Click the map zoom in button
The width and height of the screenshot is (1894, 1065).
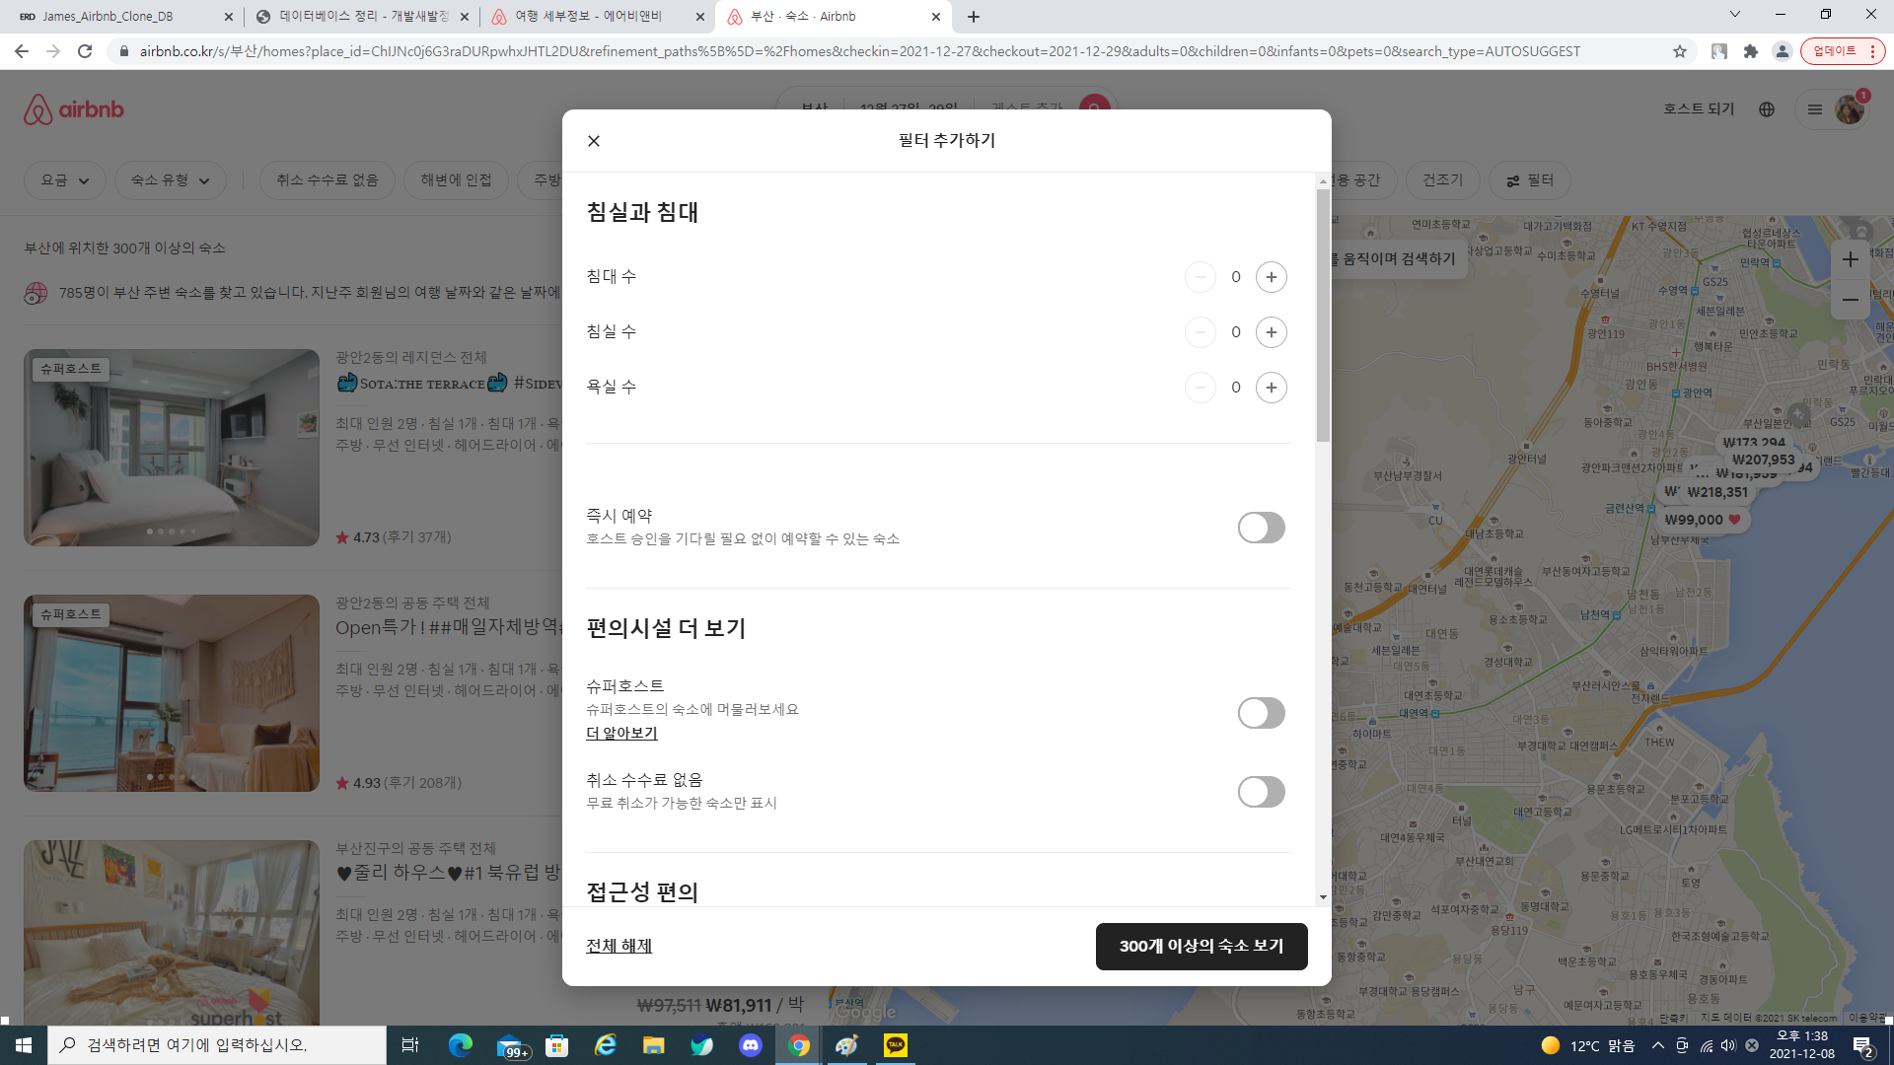coord(1850,259)
